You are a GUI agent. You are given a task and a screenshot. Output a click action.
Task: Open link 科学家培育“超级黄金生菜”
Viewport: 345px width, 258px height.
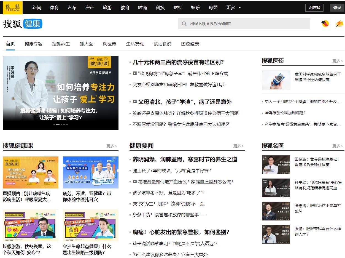point(303,124)
